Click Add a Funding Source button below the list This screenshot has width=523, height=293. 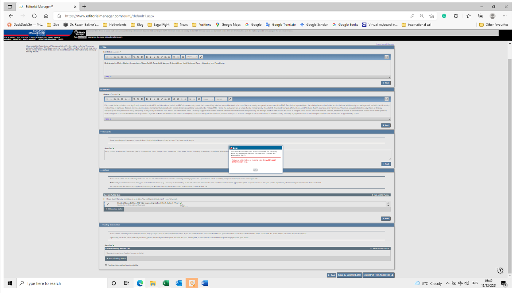pos(116,258)
